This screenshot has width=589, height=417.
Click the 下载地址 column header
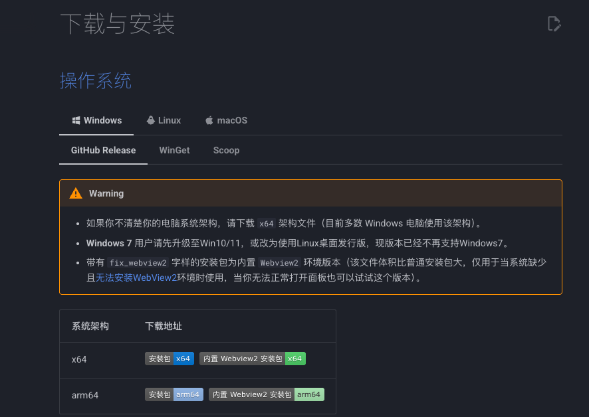164,326
